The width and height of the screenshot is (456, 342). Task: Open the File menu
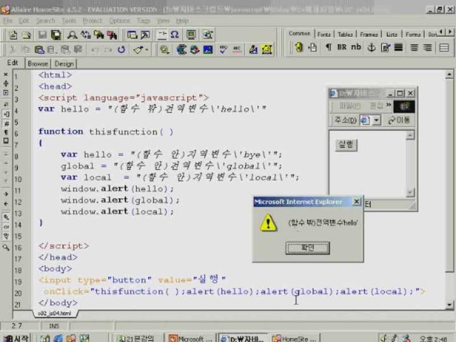pyautogui.click(x=8, y=21)
